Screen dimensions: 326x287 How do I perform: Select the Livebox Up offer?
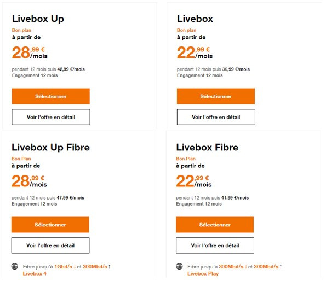[51, 96]
